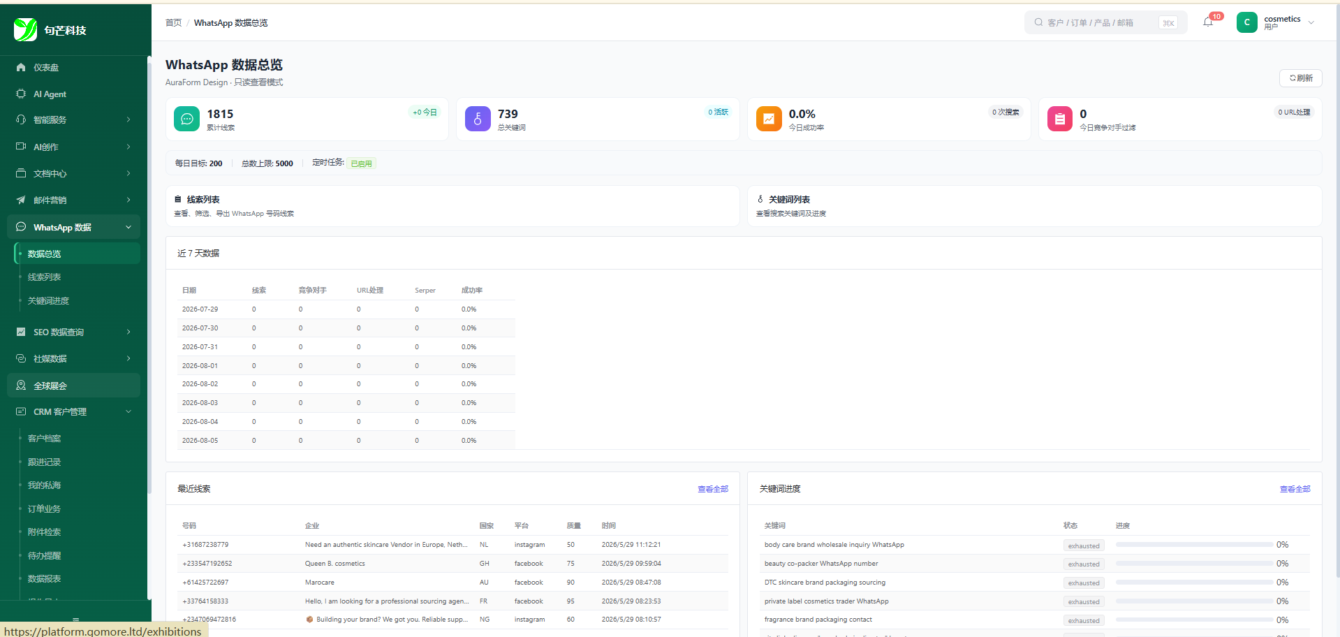Click the 智能服务 headset icon
Screen dimensions: 1340x637
click(21, 119)
